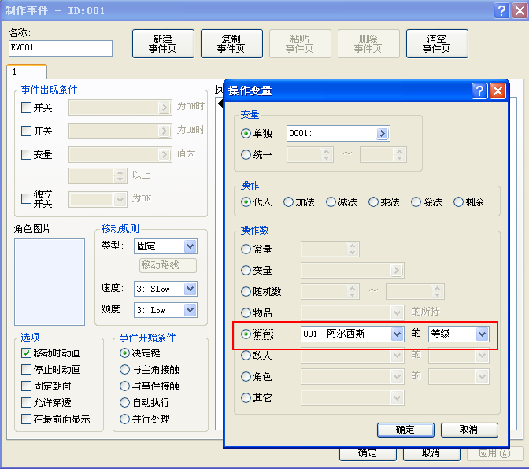The height and width of the screenshot is (469, 529).
Task: Choose the 减法 operation
Action: [331, 202]
